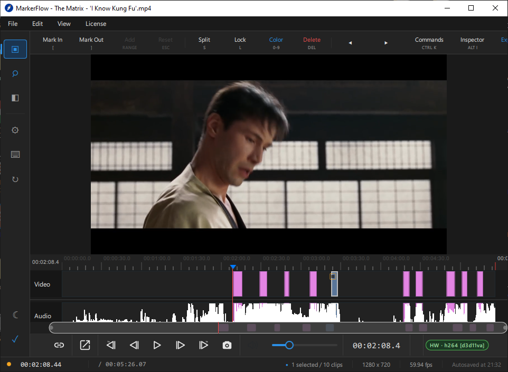Step one frame forward

click(180, 345)
